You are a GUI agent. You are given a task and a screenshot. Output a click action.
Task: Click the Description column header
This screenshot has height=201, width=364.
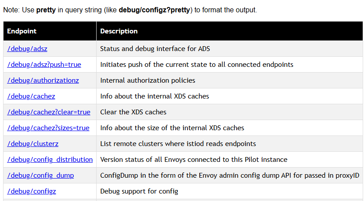point(119,31)
